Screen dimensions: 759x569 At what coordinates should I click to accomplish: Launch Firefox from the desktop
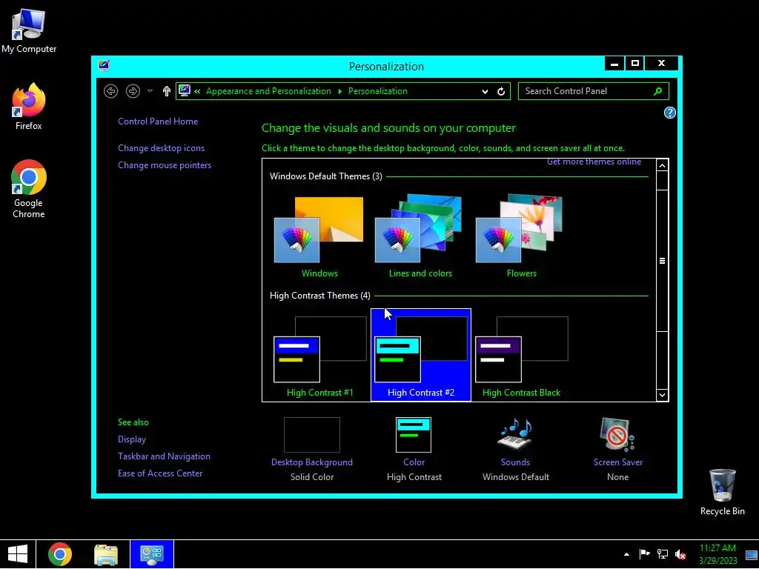(29, 107)
